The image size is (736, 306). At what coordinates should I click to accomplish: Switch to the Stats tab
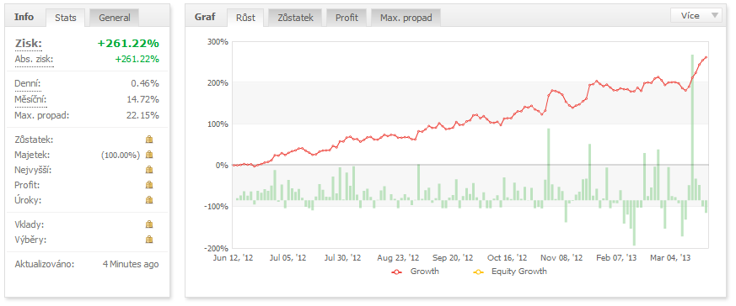65,18
